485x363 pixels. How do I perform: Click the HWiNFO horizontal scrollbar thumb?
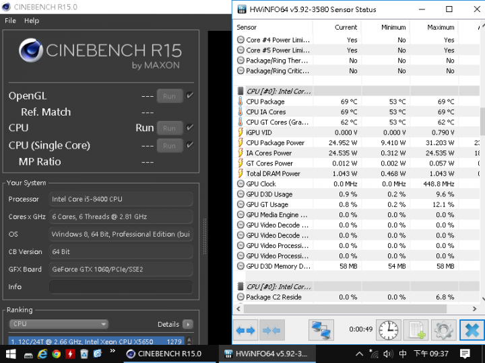(x=345, y=309)
